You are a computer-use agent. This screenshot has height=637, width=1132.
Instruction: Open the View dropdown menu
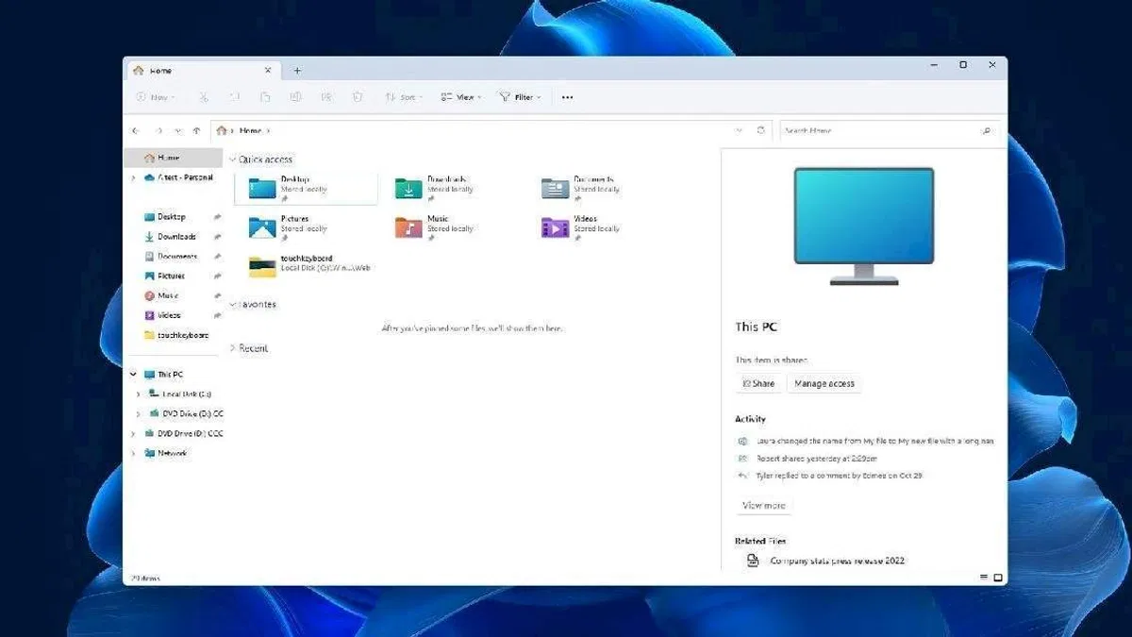pyautogui.click(x=461, y=97)
